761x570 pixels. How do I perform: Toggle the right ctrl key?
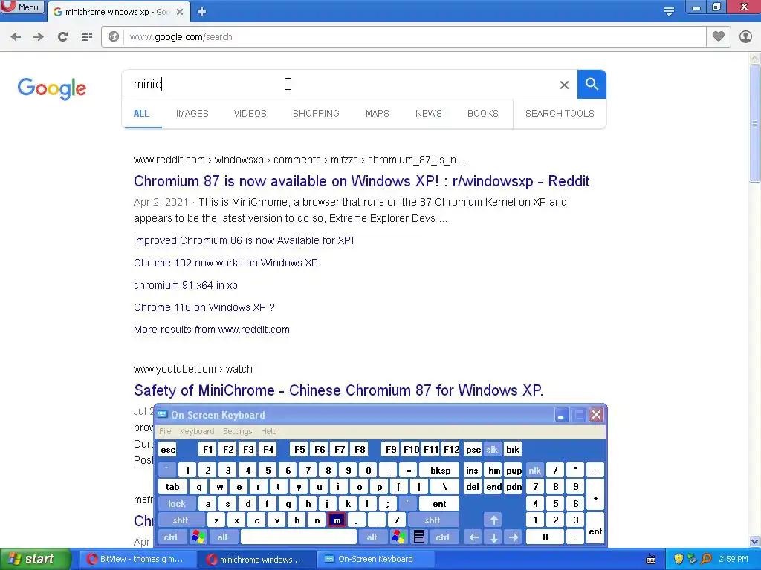tap(442, 537)
